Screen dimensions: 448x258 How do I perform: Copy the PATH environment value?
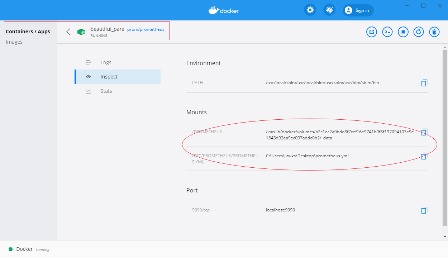point(424,83)
